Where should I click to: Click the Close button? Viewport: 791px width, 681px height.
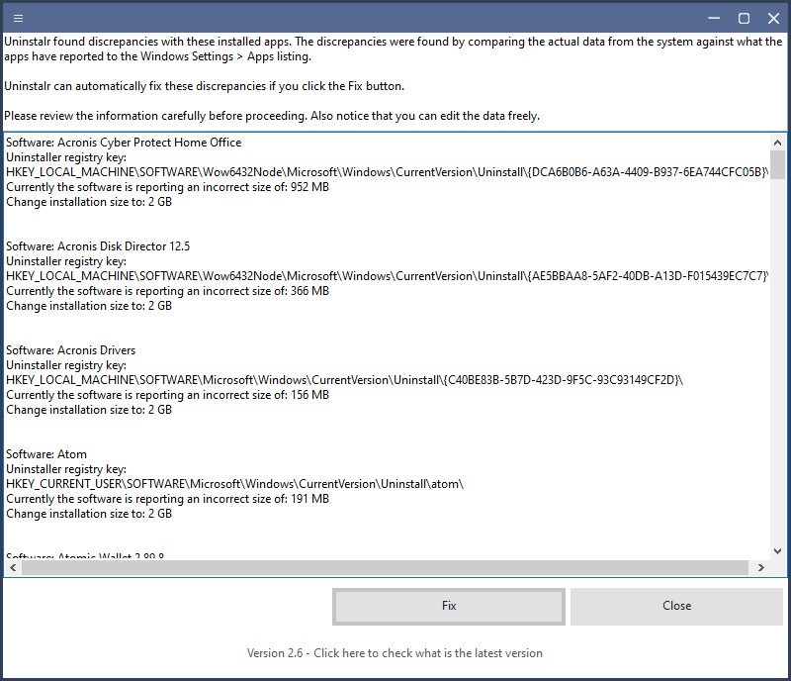point(676,606)
